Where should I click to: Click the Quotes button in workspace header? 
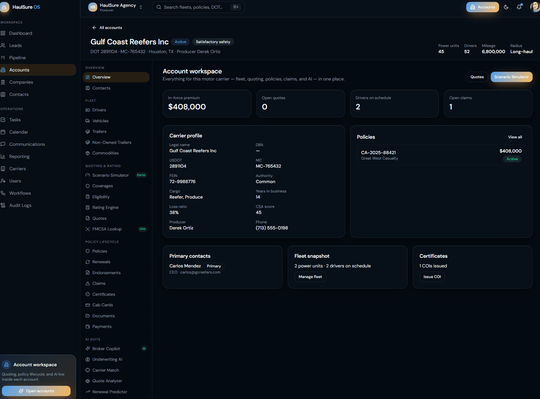(477, 77)
